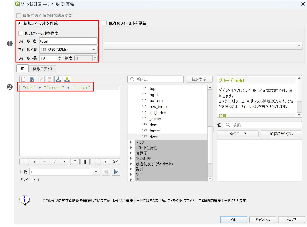
Task: Click the info speech-bubble icon
Action: [24, 200]
